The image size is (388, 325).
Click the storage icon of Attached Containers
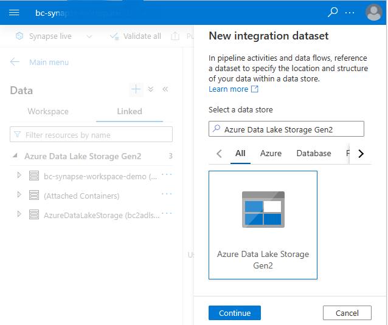[x=34, y=195]
